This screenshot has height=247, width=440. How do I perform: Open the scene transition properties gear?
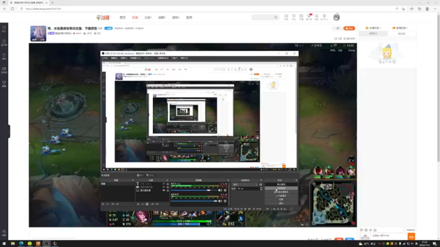click(x=261, y=184)
